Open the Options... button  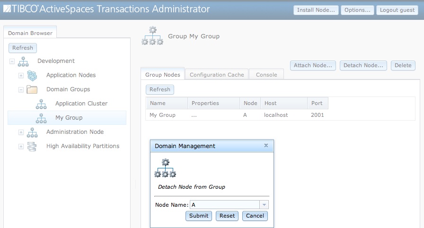tap(357, 10)
